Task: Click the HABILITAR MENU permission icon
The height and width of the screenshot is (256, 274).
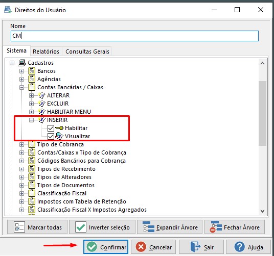Action: pos(42,112)
